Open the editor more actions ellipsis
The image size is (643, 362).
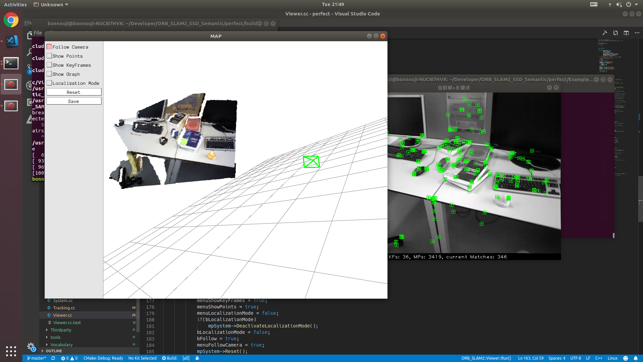tap(637, 33)
